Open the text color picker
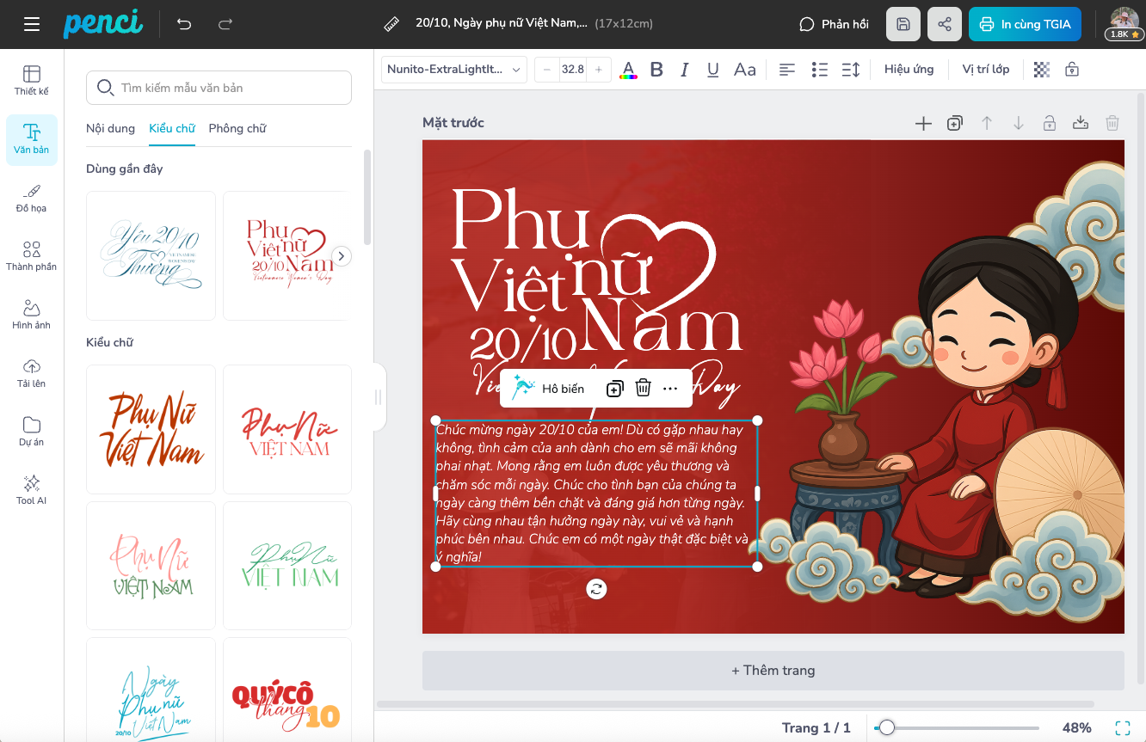Screen dimensions: 1146x742 coord(629,70)
